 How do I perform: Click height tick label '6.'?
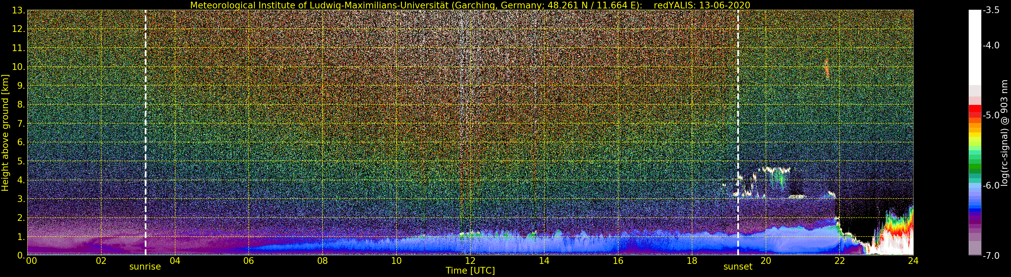(21, 142)
